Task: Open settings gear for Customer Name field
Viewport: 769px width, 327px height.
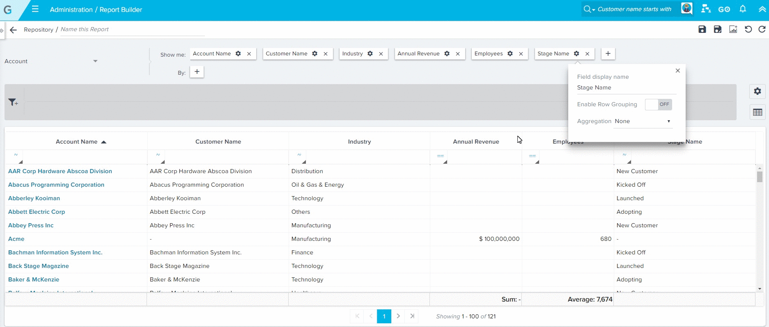Action: 315,54
